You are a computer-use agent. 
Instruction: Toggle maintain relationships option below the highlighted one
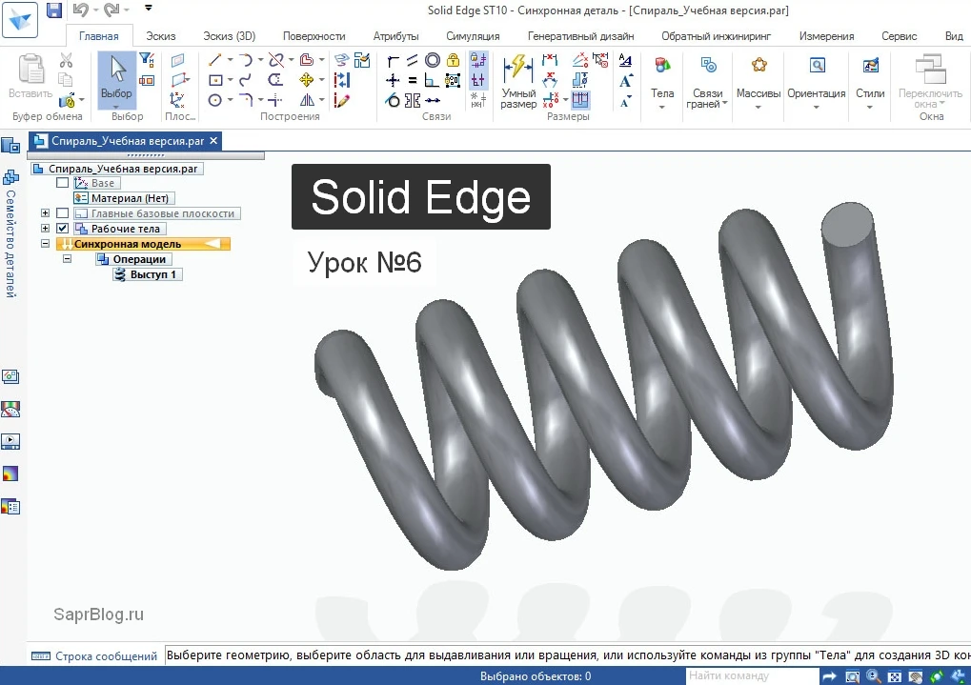pyautogui.click(x=478, y=80)
